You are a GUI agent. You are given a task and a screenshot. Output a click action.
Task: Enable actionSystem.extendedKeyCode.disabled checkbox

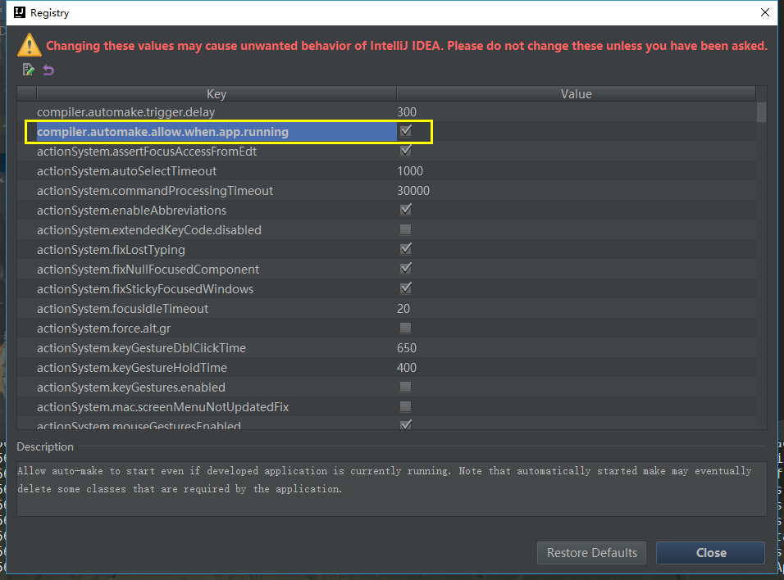[x=405, y=229]
